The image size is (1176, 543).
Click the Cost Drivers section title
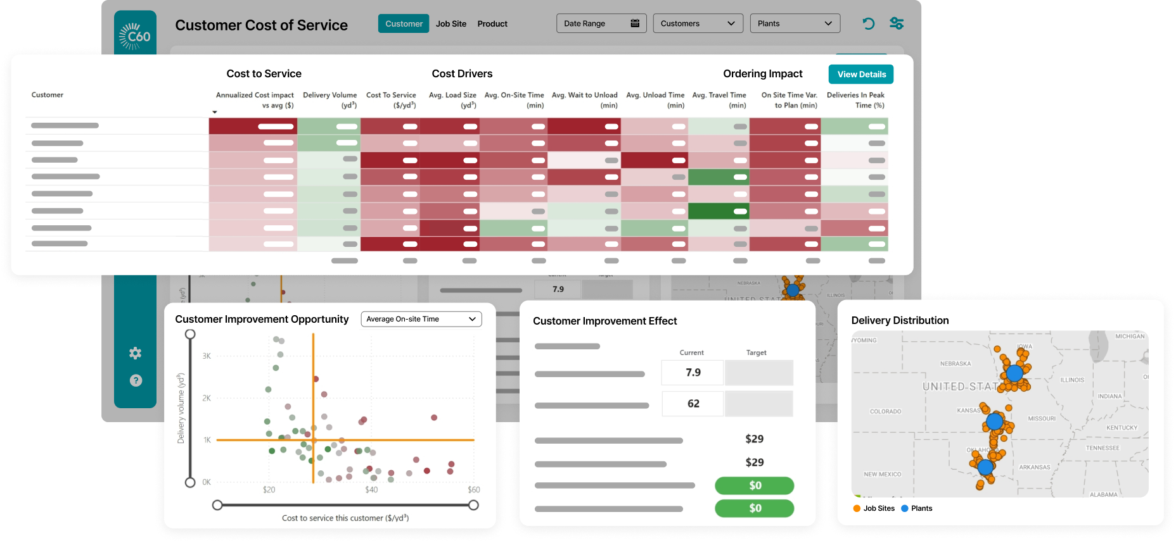click(462, 73)
